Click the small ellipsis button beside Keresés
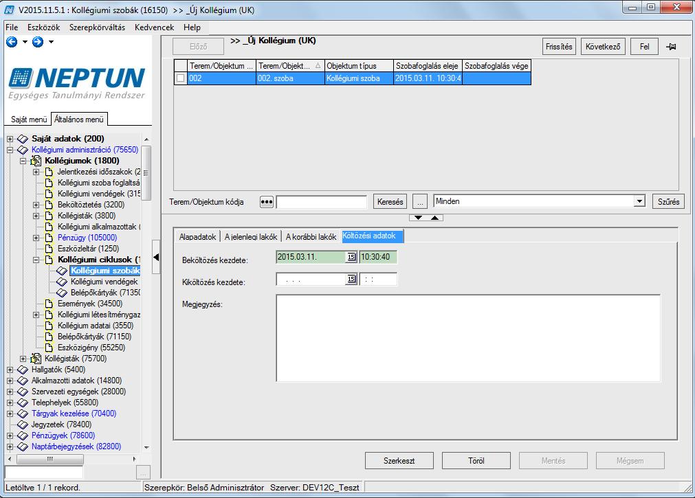 coord(420,202)
